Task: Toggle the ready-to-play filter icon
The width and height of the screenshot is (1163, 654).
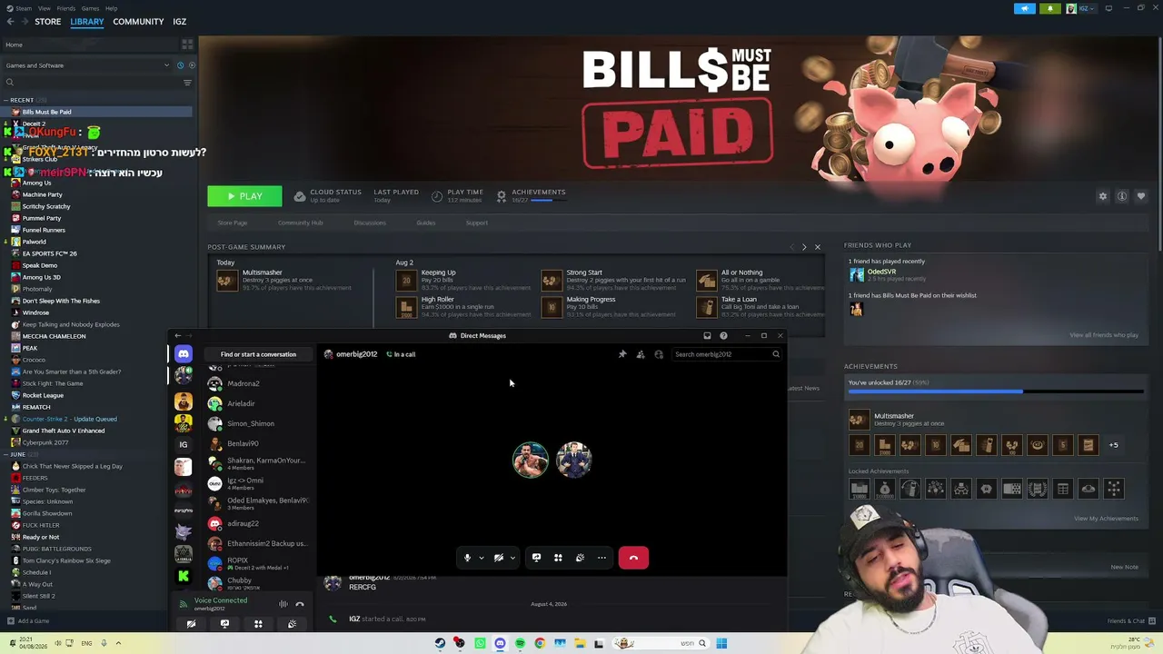Action: (191, 65)
